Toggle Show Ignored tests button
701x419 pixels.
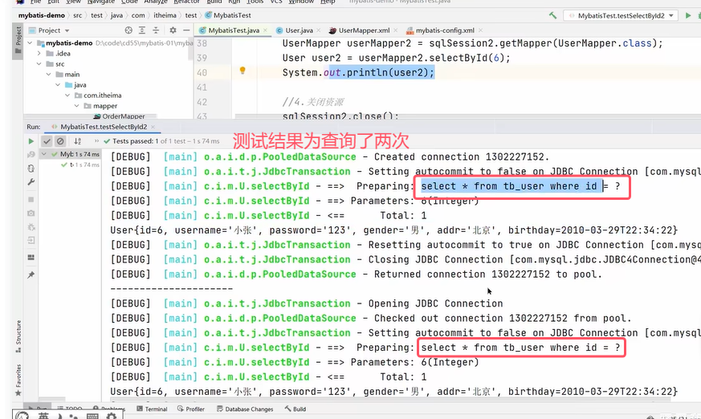point(60,141)
